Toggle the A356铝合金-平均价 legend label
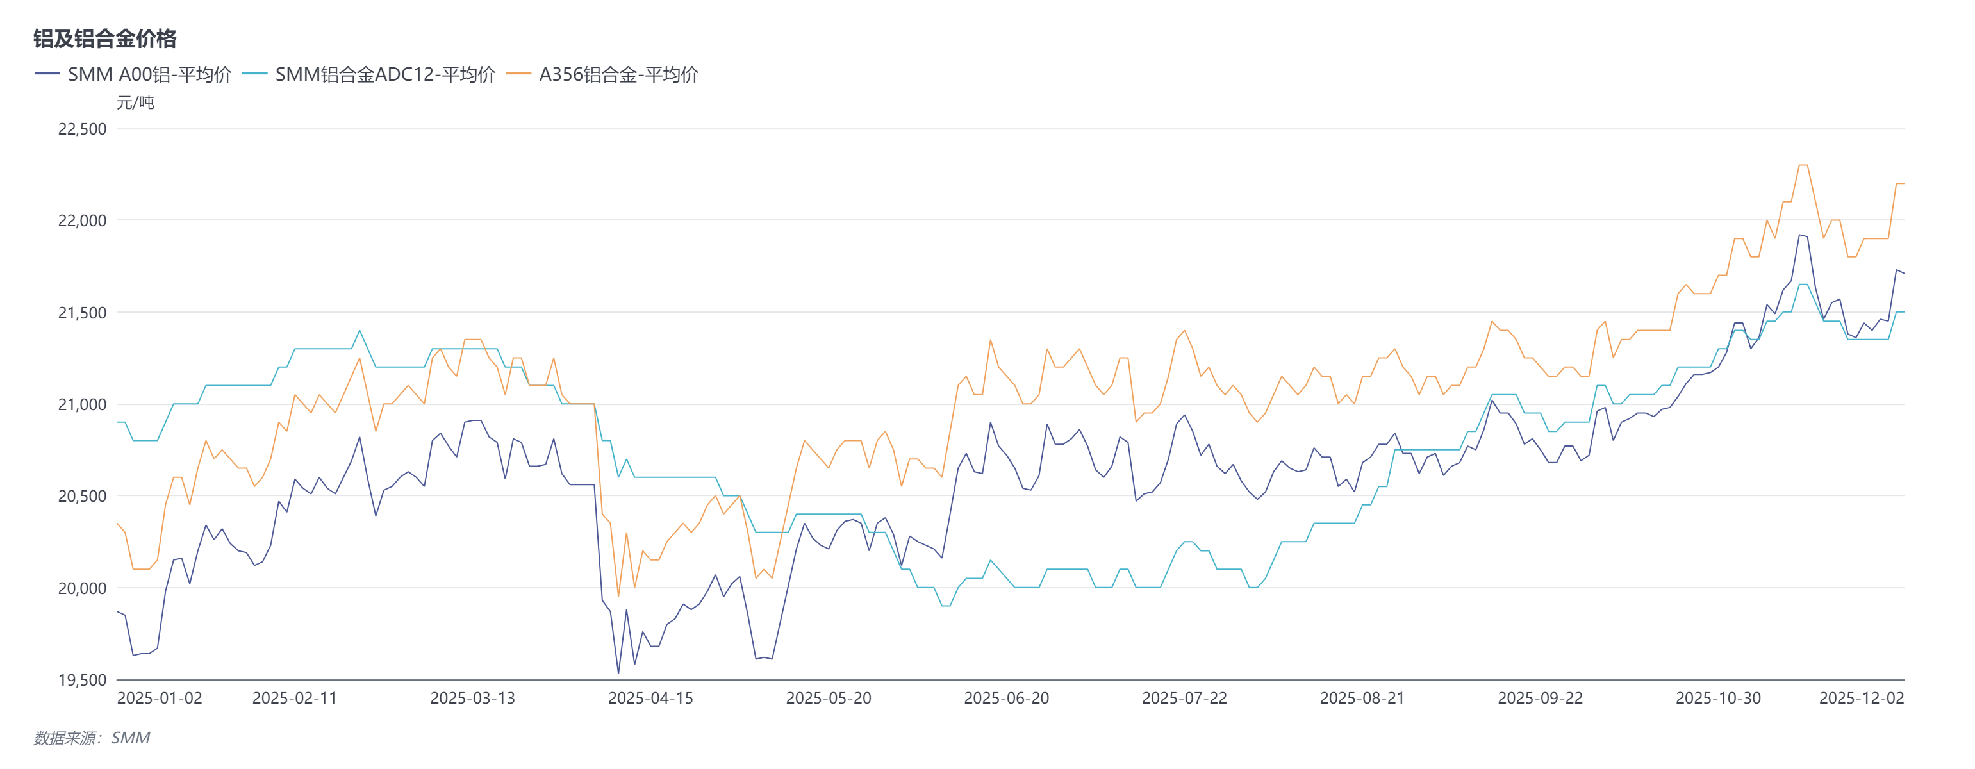This screenshot has width=1975, height=769. (619, 74)
